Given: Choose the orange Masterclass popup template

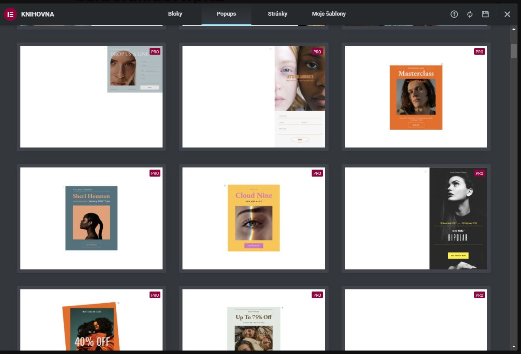Looking at the screenshot, I should click(x=416, y=97).
